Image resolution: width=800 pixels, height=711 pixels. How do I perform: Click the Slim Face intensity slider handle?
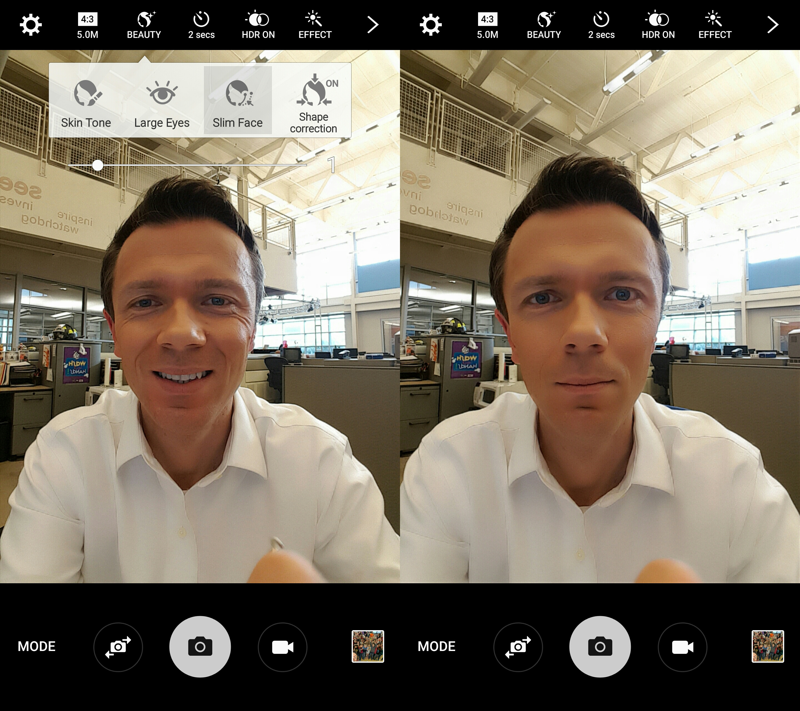[x=98, y=166]
